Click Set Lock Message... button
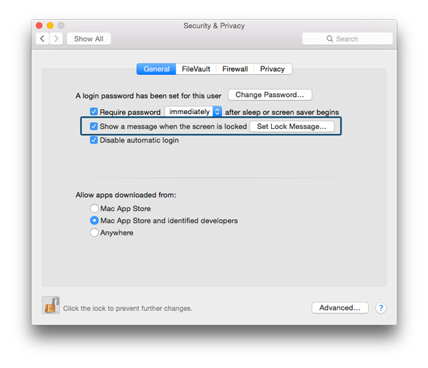 coord(292,126)
